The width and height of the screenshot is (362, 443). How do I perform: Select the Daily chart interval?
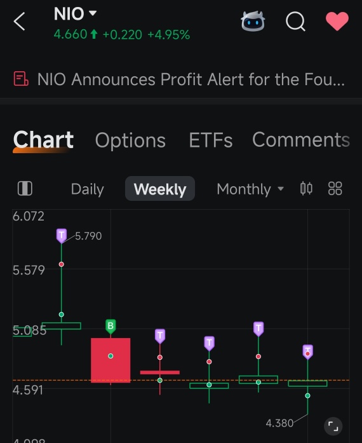pyautogui.click(x=88, y=189)
